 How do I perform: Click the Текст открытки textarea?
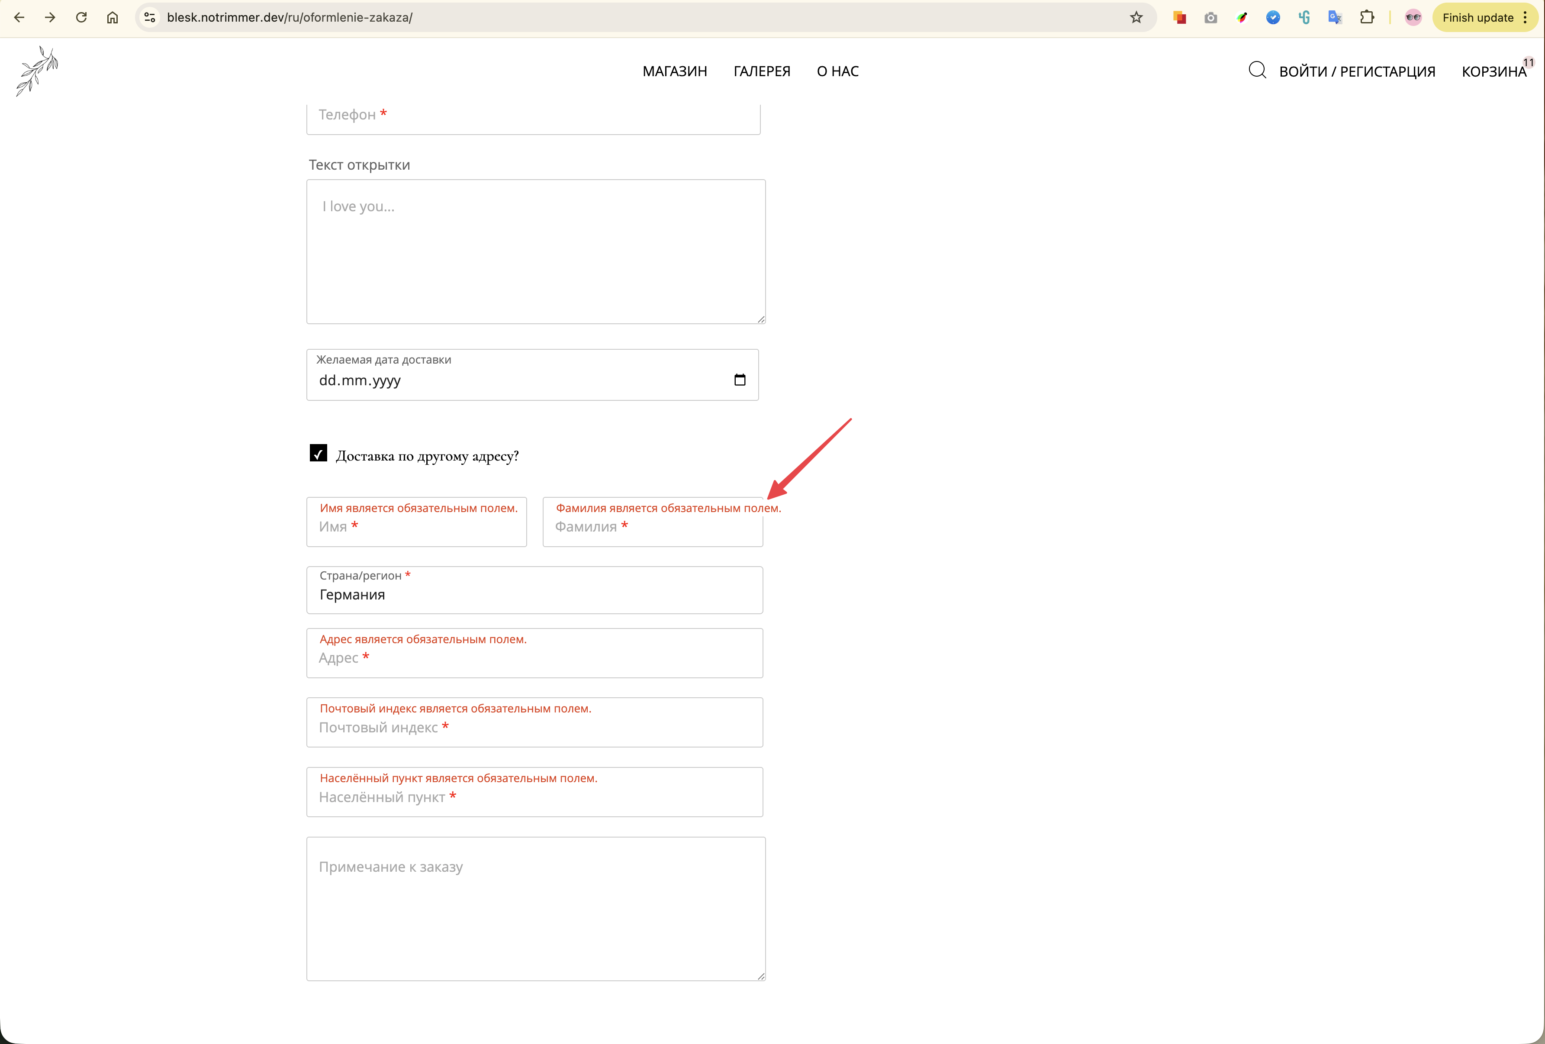pyautogui.click(x=535, y=251)
